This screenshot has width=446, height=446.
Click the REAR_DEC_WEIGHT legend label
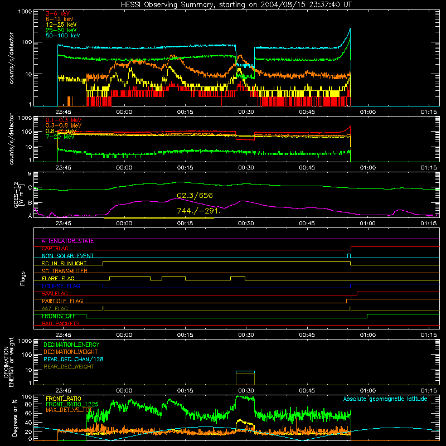[x=69, y=367]
